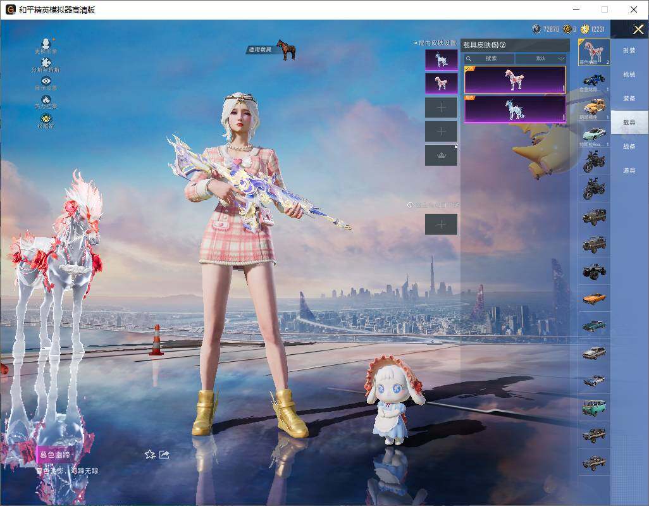Viewport: 649px width, 506px height.
Task: Select the green minibus thumbnail
Action: [x=594, y=407]
